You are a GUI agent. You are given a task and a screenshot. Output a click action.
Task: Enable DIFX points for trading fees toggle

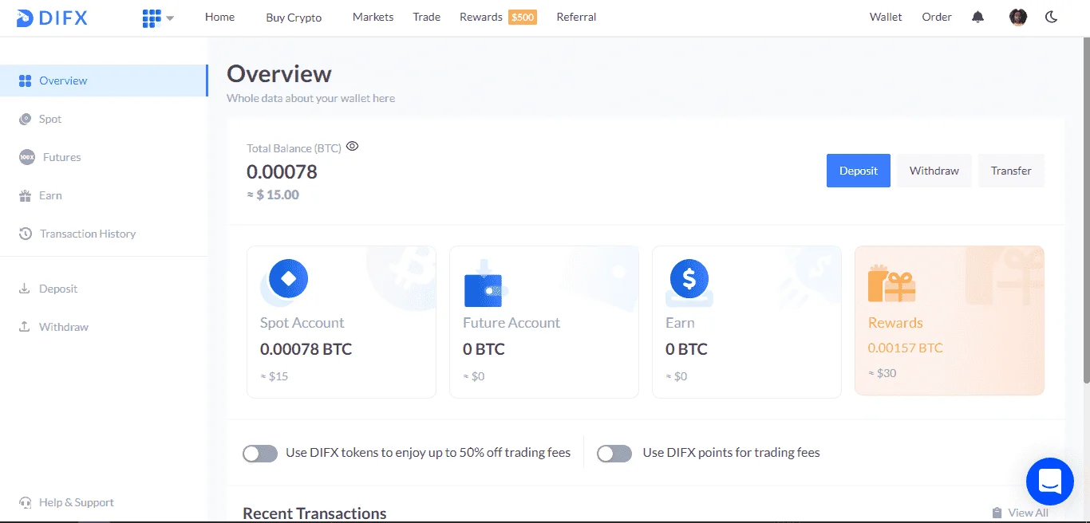(614, 454)
